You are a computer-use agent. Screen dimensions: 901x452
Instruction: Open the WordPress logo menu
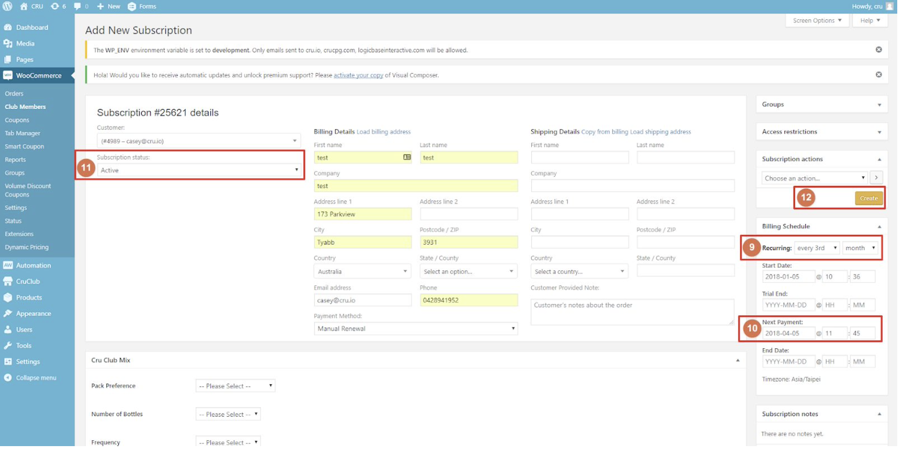click(x=7, y=6)
